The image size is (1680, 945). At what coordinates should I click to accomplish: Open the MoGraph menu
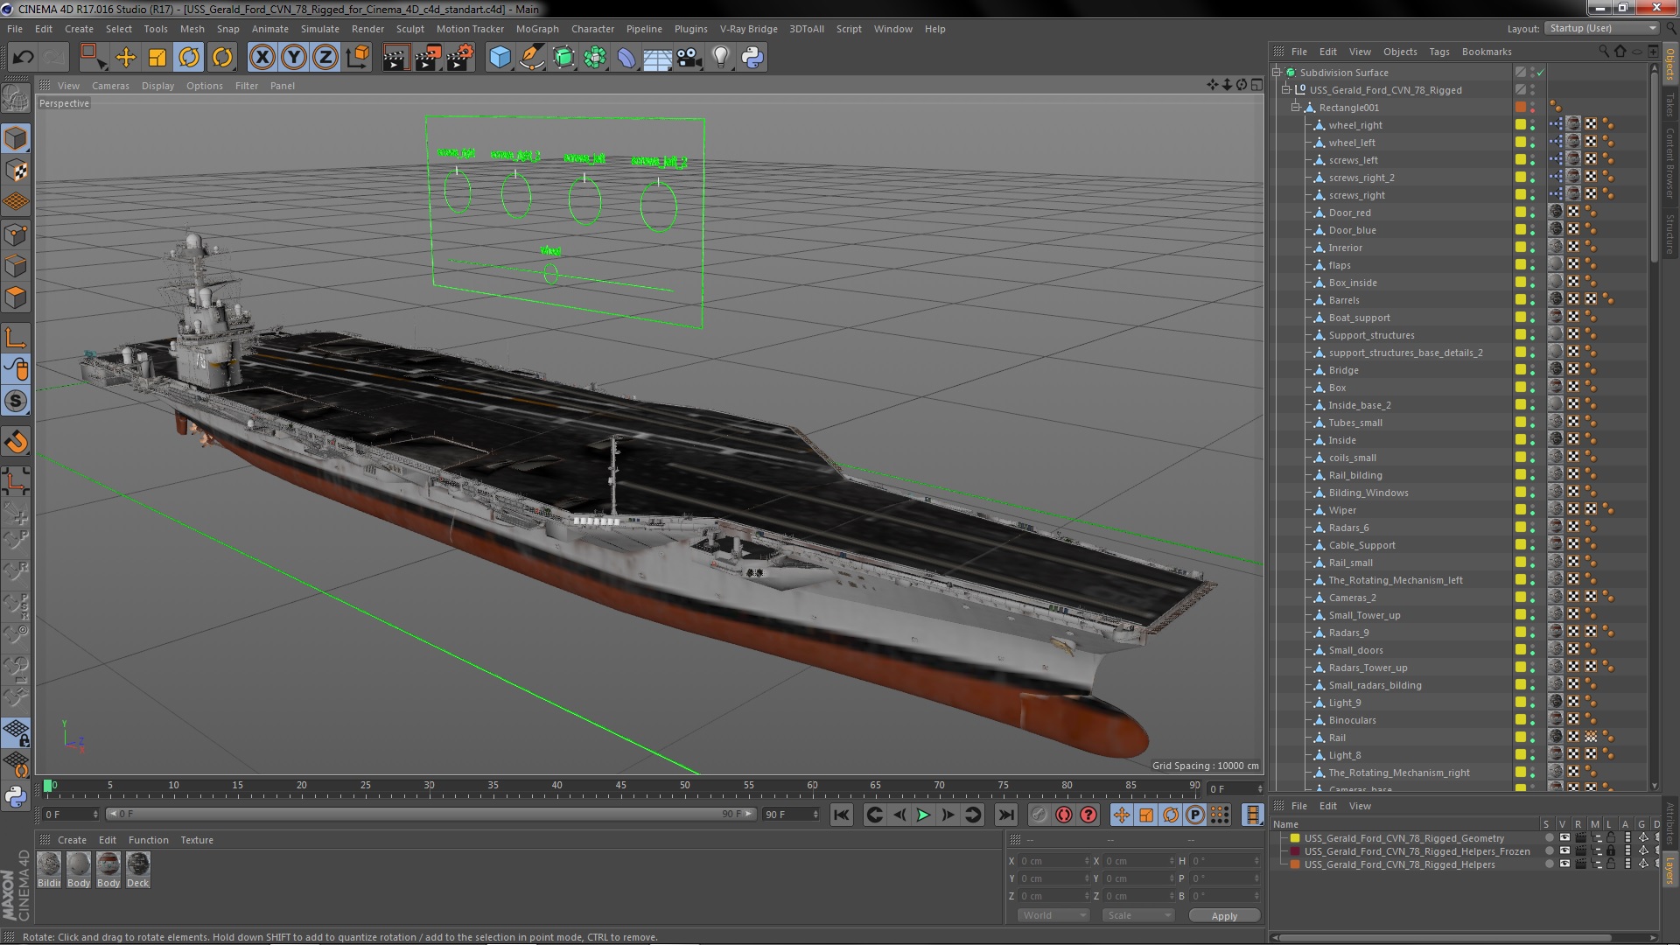click(x=537, y=29)
